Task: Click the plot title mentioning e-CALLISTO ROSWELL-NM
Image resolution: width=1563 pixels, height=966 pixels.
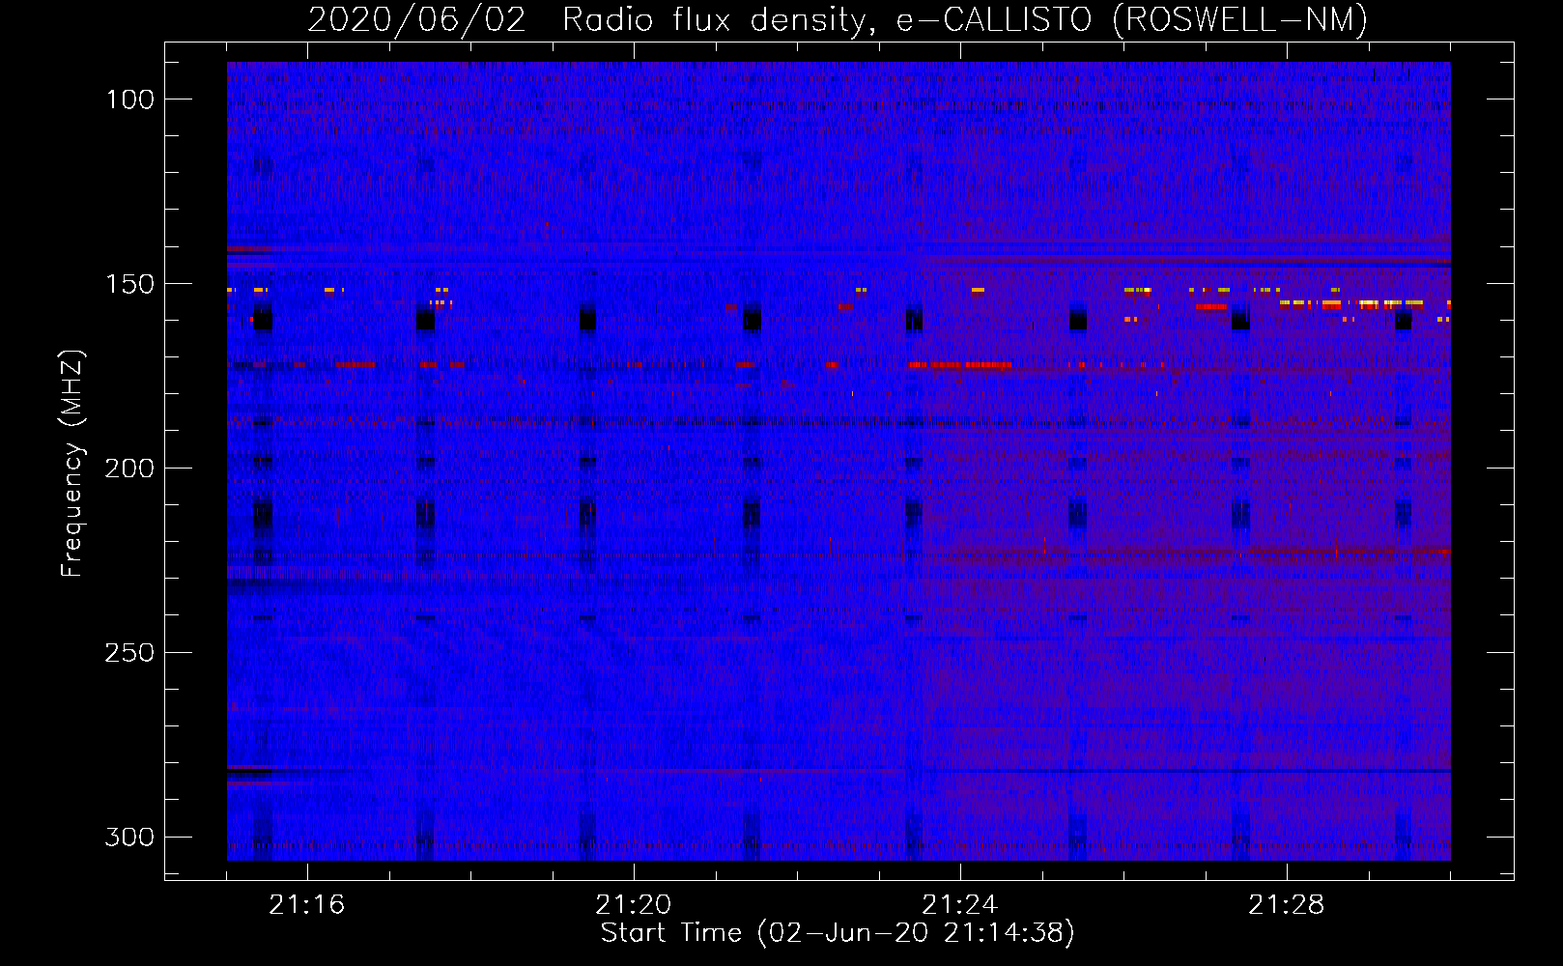Action: 838,19
